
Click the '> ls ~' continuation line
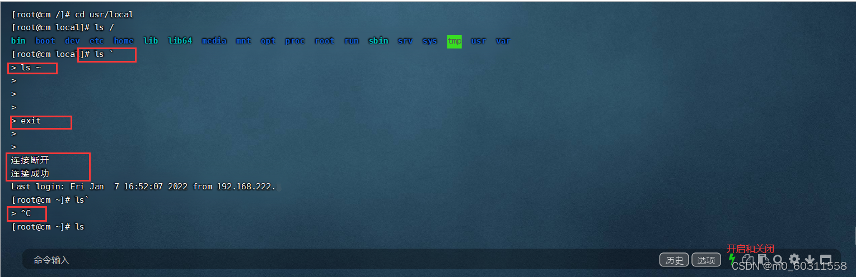[26, 68]
